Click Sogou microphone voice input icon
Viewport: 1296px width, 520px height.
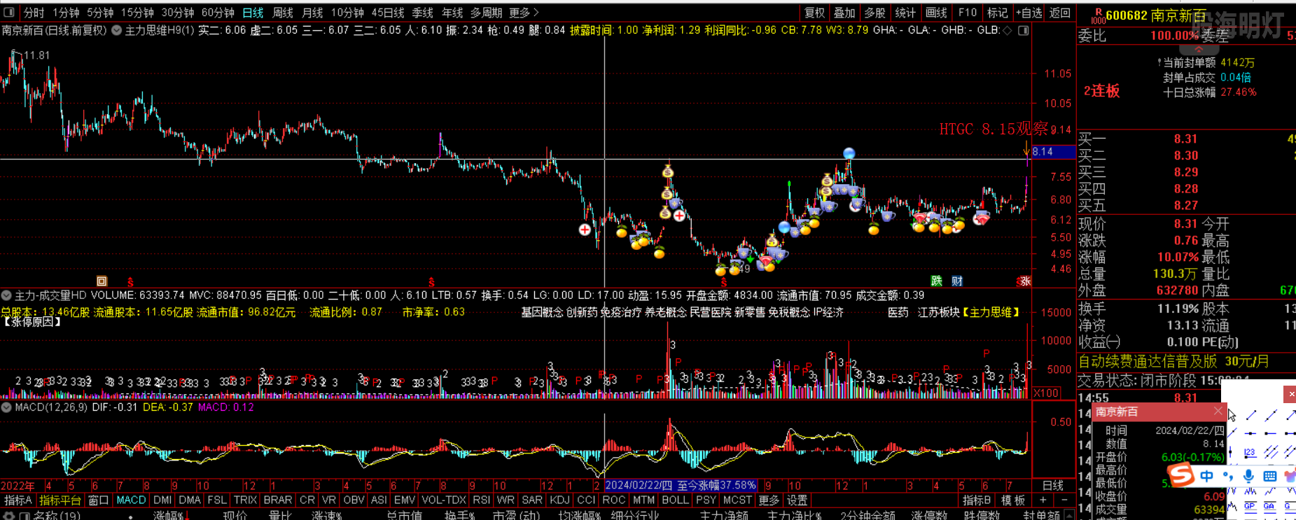(x=1248, y=477)
